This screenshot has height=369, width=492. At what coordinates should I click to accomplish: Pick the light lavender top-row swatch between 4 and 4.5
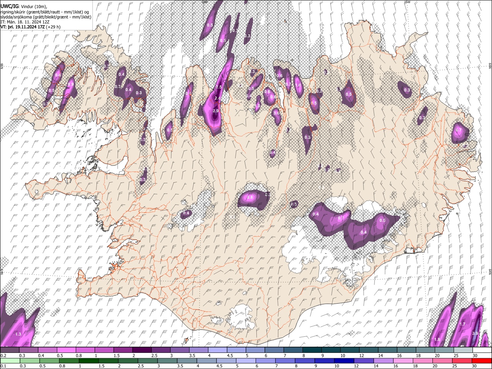pos(218,350)
